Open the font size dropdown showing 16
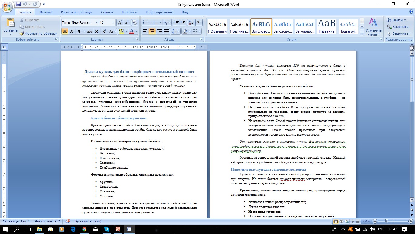The width and height of the screenshot is (415, 234). [x=113, y=22]
